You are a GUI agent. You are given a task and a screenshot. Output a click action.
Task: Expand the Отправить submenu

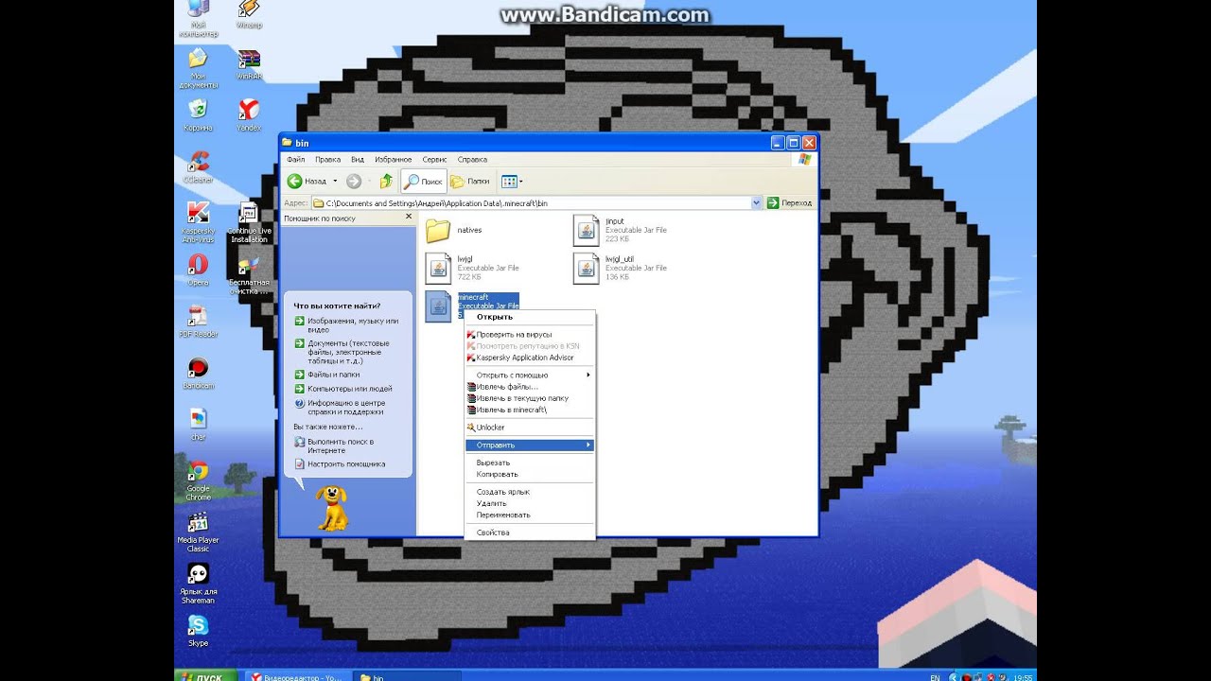530,445
